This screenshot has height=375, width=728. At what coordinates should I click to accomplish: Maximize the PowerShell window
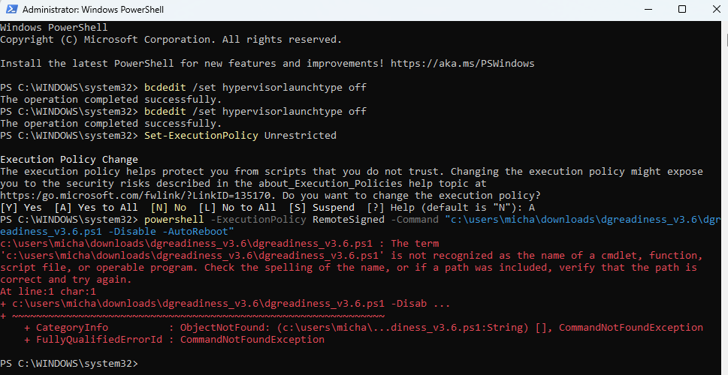(682, 9)
